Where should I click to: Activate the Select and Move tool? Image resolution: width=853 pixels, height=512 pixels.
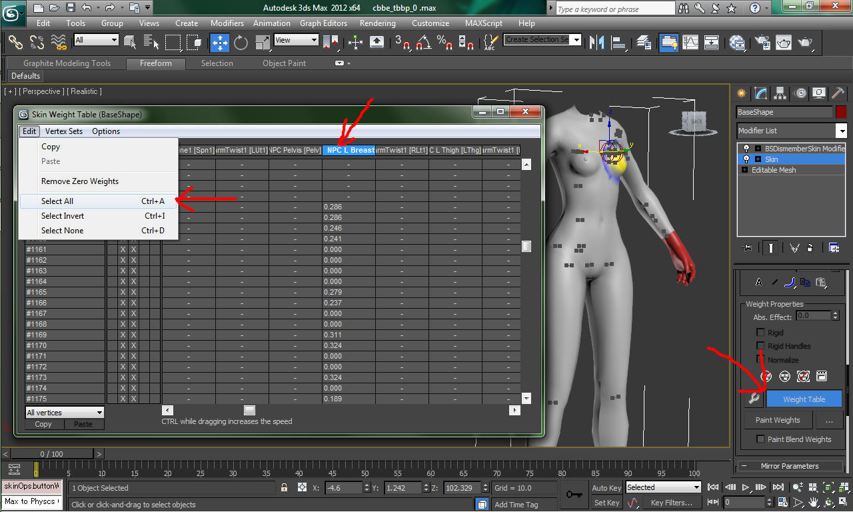point(219,42)
